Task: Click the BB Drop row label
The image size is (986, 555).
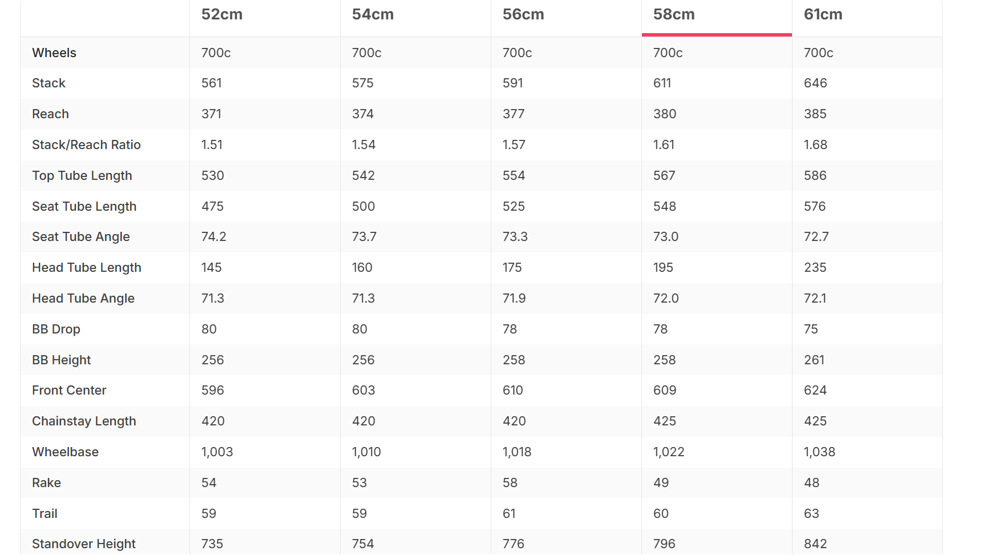Action: (56, 329)
